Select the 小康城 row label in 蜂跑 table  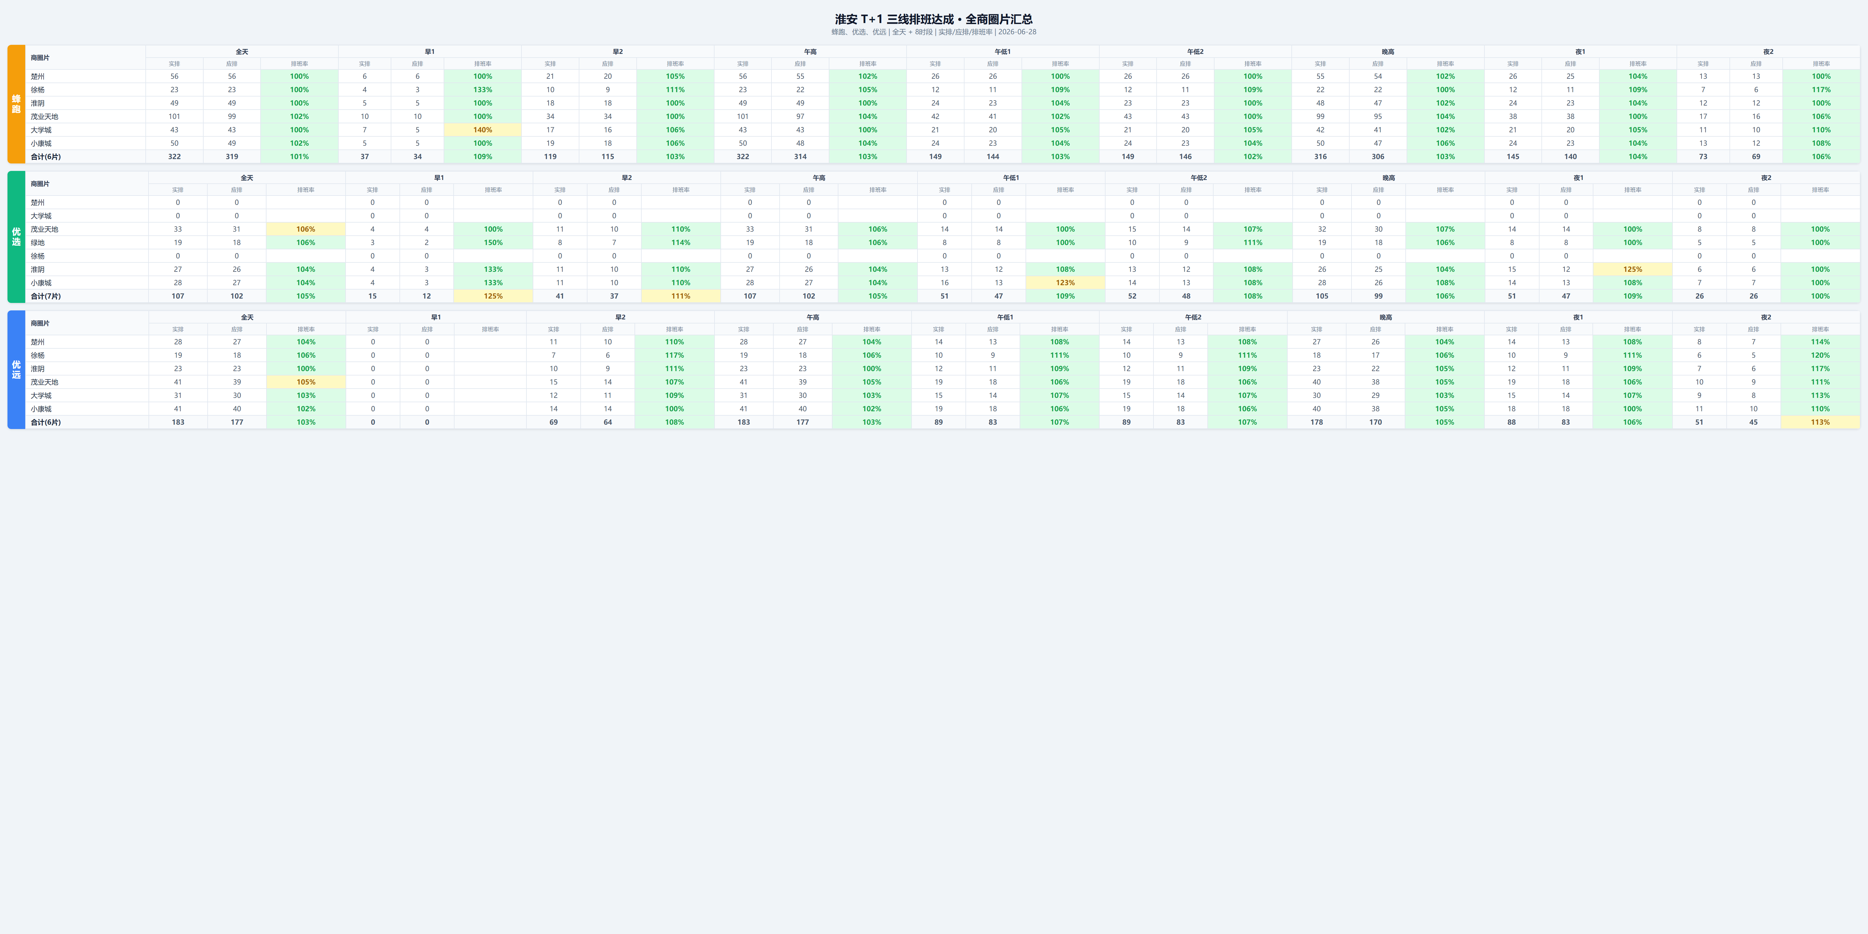[41, 143]
